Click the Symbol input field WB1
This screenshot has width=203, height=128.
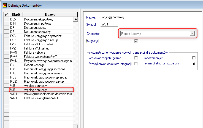pos(109,24)
